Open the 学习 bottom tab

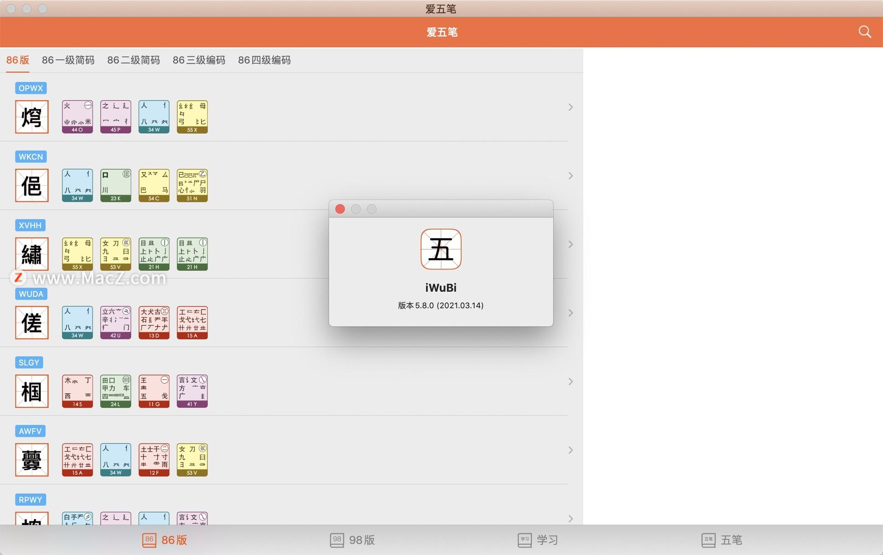(538, 540)
